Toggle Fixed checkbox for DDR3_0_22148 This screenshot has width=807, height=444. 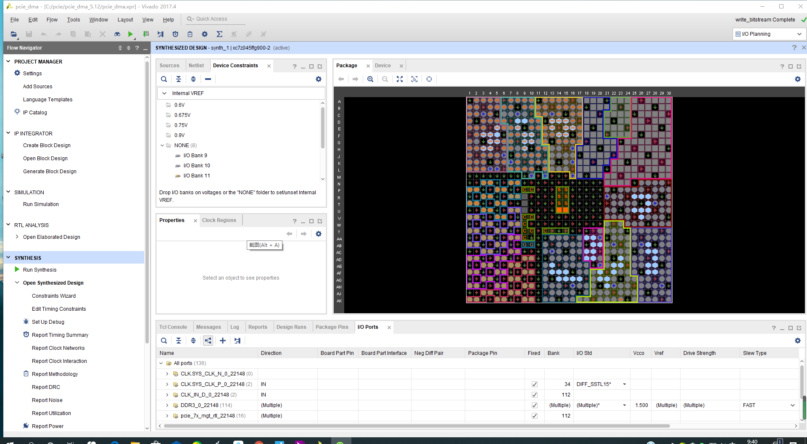[x=535, y=405]
